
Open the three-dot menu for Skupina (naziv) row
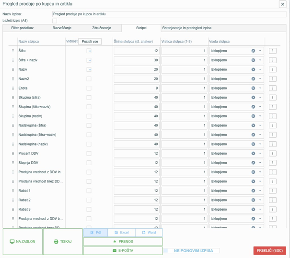click(272, 116)
